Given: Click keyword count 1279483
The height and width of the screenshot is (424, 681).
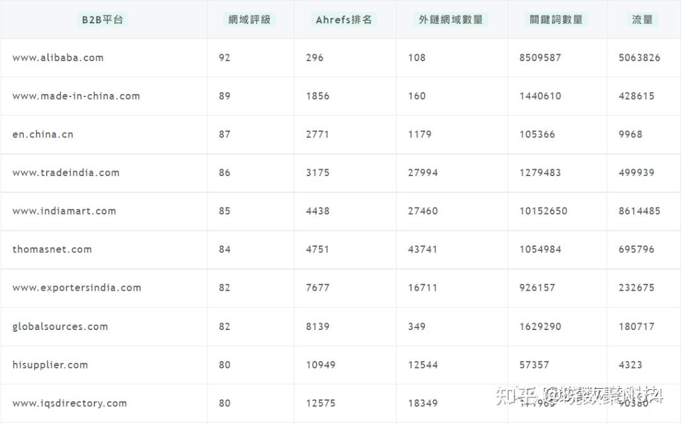Looking at the screenshot, I should pos(540,172).
